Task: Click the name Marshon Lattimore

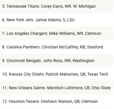Action: pos(65,88)
